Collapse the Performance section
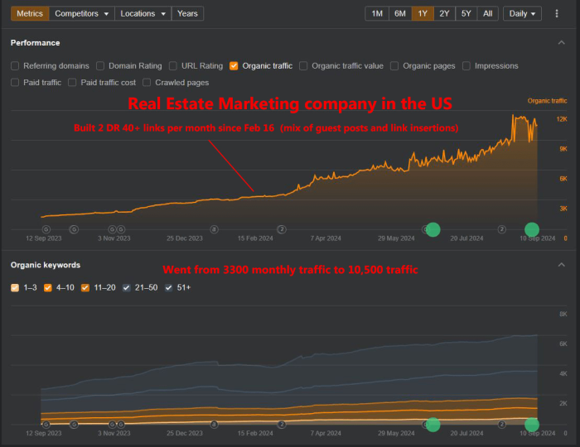Image resolution: width=580 pixels, height=447 pixels. pyautogui.click(x=562, y=42)
